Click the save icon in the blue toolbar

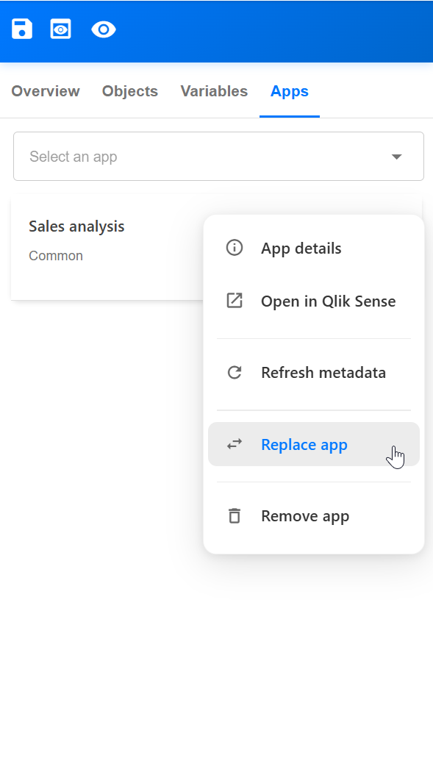[21, 29]
